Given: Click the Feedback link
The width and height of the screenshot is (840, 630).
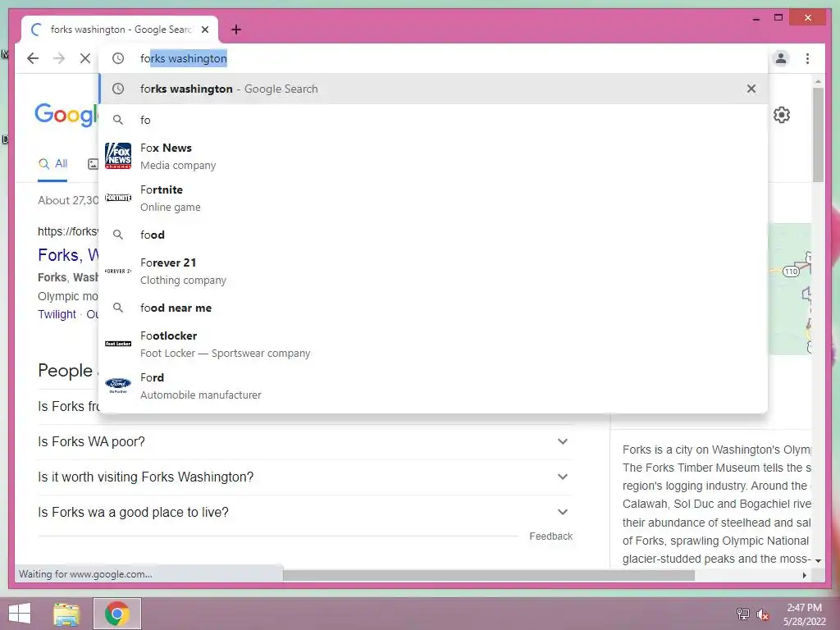Looking at the screenshot, I should 550,536.
